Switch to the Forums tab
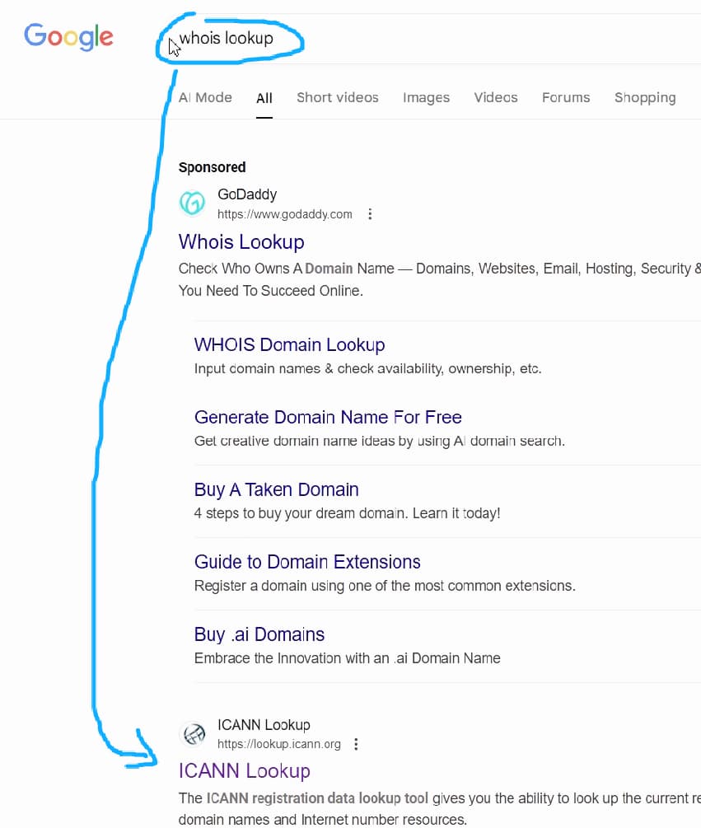 pyautogui.click(x=566, y=98)
